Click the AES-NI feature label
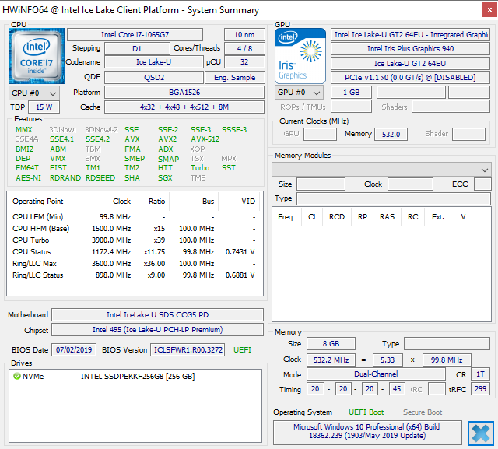Screen dimensions: 498x449 [x=28, y=178]
